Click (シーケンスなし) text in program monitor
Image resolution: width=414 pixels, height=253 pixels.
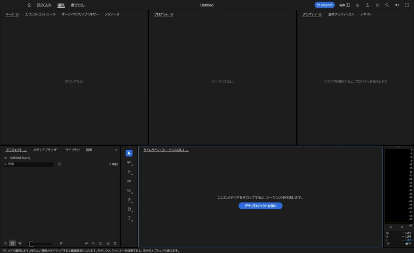(x=222, y=82)
